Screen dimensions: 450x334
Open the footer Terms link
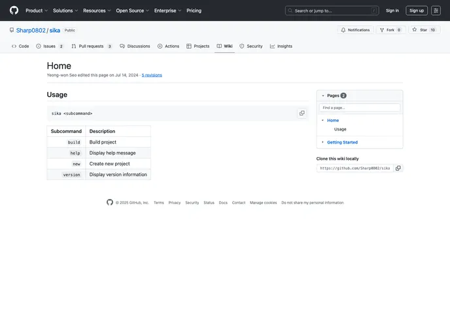[159, 203]
